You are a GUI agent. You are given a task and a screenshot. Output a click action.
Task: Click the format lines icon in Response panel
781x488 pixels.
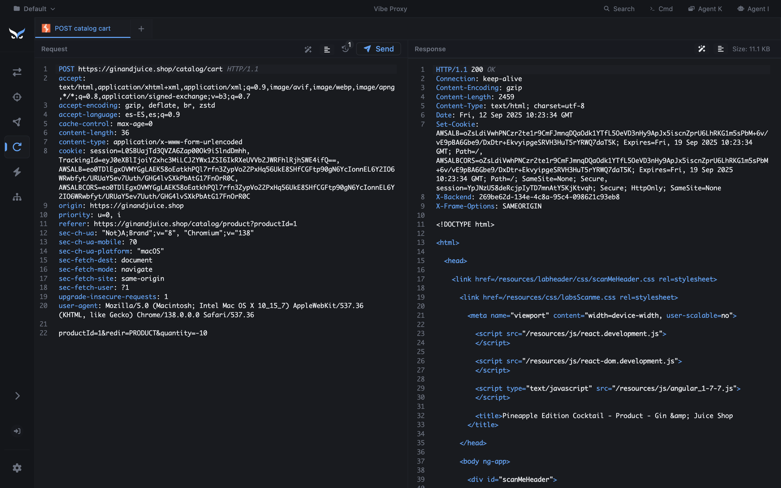[721, 49]
